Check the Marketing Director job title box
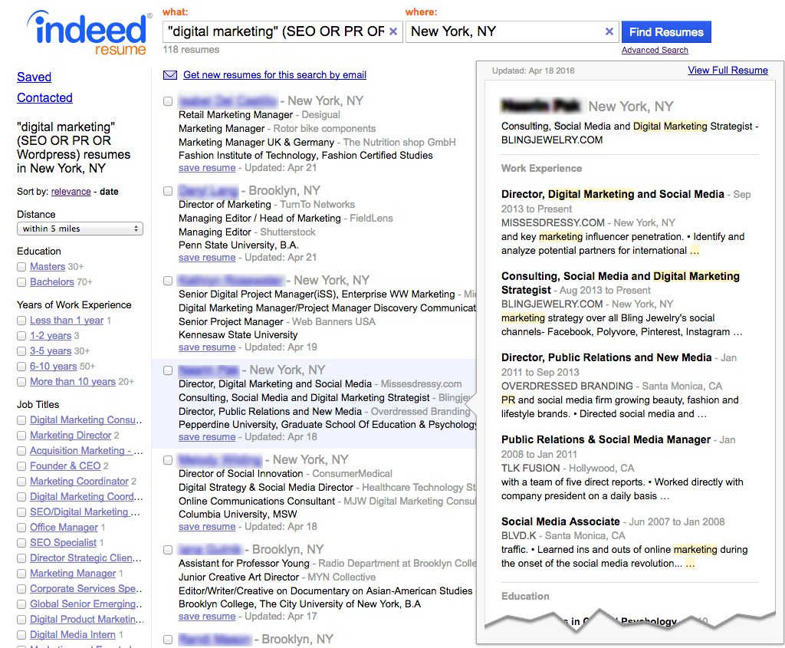 pyautogui.click(x=21, y=436)
